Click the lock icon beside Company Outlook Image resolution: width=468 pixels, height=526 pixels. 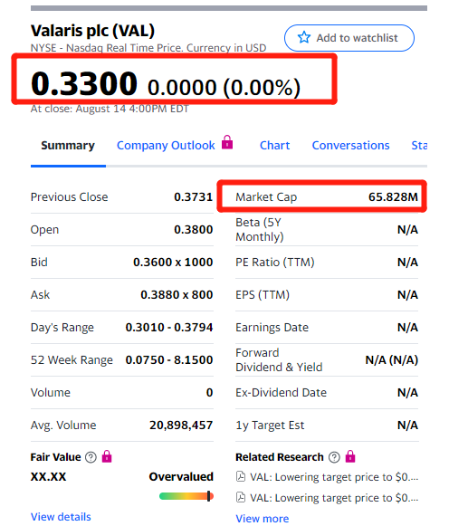click(227, 142)
